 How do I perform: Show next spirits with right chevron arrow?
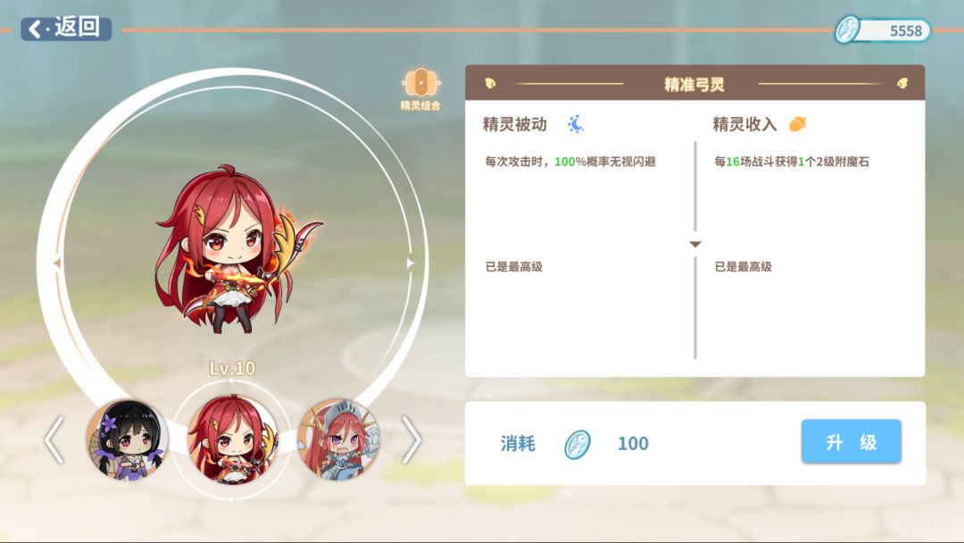click(411, 439)
